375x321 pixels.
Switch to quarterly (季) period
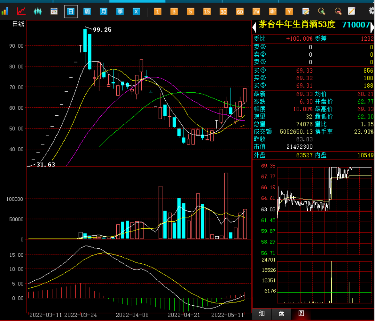point(120,11)
